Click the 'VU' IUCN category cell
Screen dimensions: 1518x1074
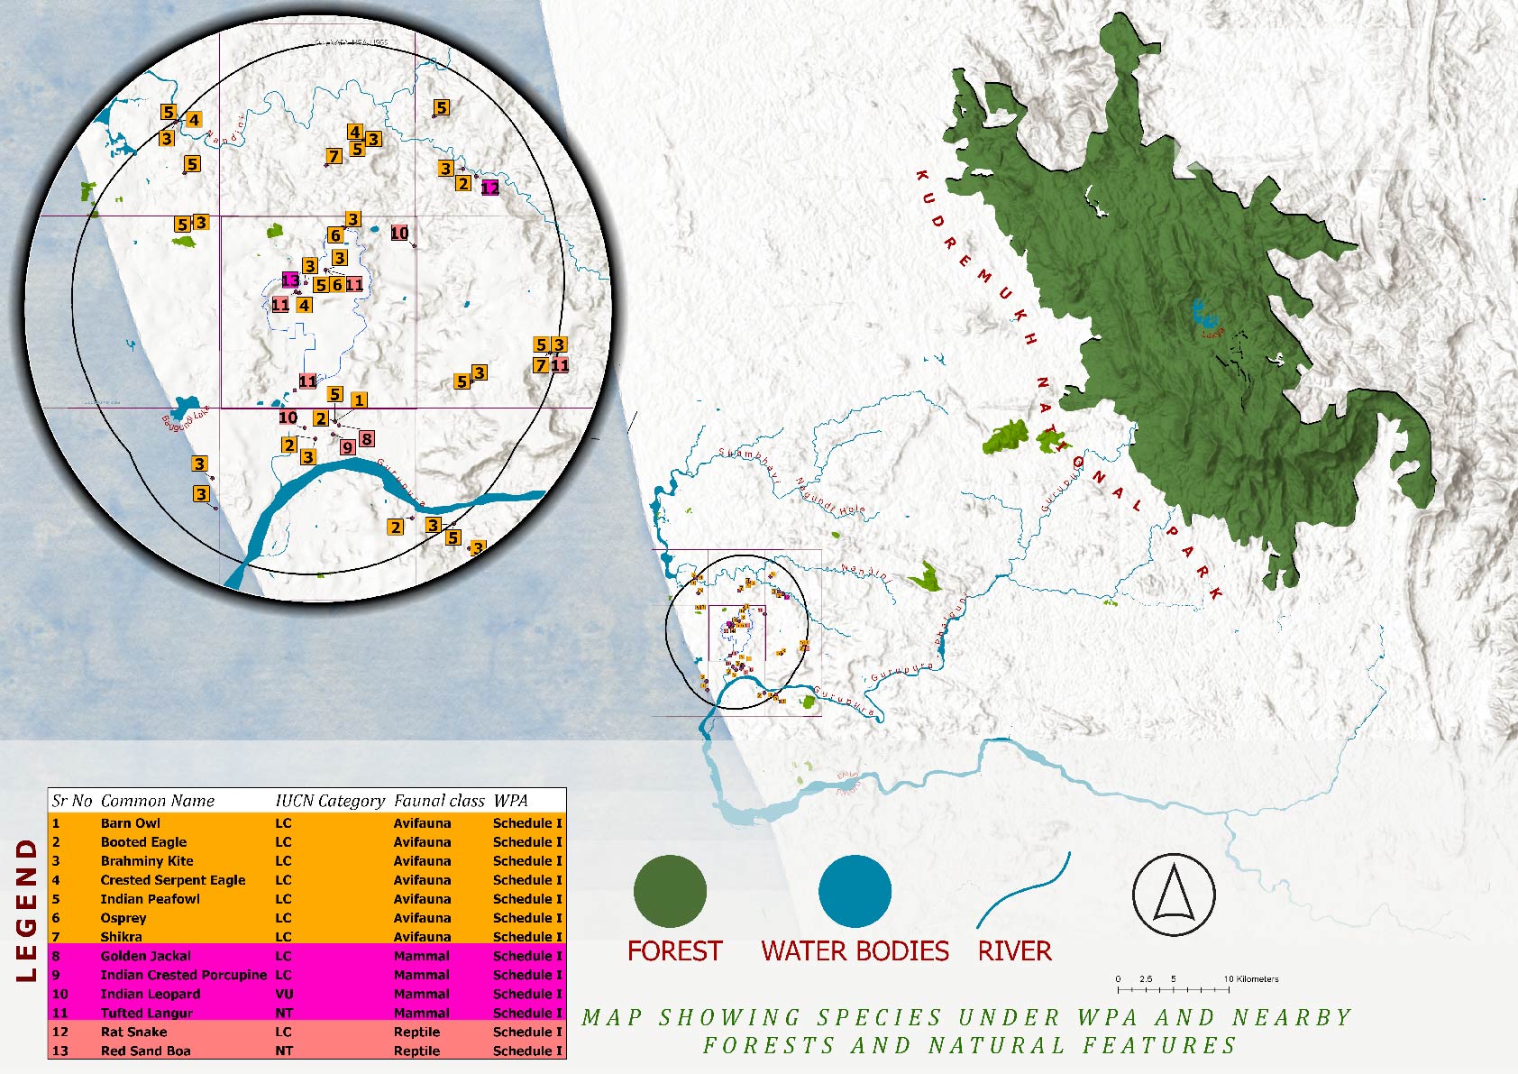click(284, 994)
